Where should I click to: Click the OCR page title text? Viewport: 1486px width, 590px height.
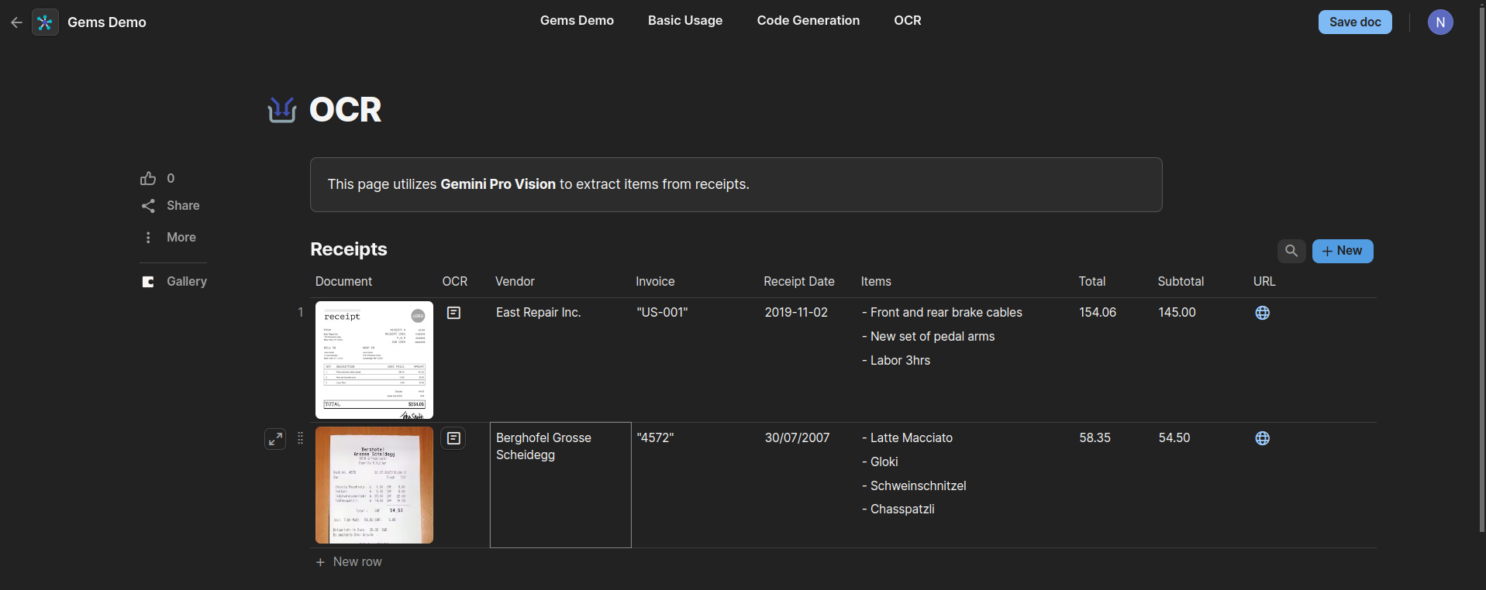(345, 110)
